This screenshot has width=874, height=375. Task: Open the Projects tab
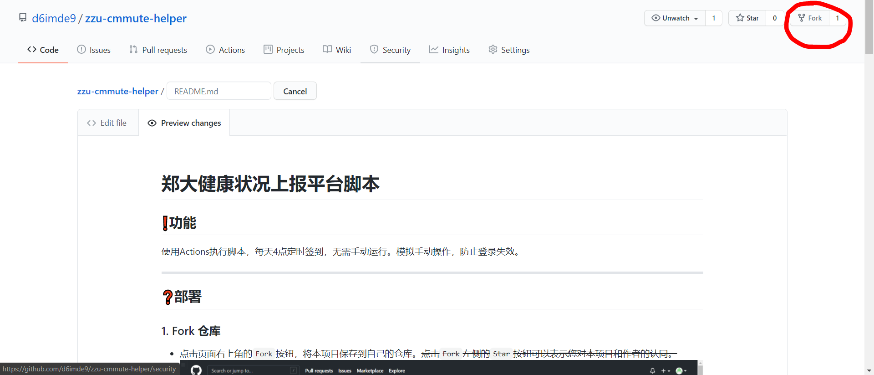pos(284,50)
